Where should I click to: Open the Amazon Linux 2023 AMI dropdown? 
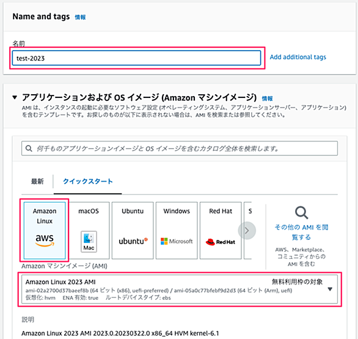(180, 289)
